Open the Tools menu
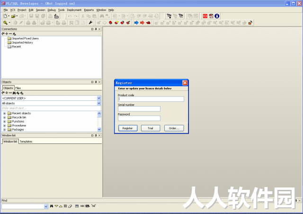The image size is (303, 214). click(61, 10)
